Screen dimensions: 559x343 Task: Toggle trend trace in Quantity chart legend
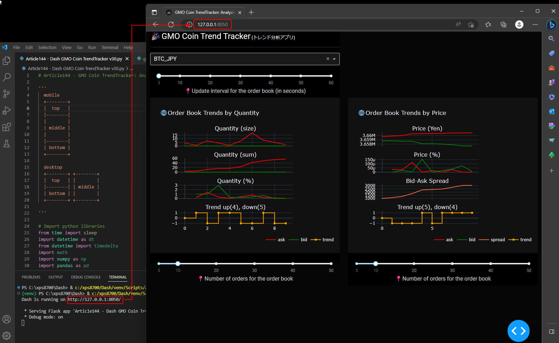coord(322,239)
